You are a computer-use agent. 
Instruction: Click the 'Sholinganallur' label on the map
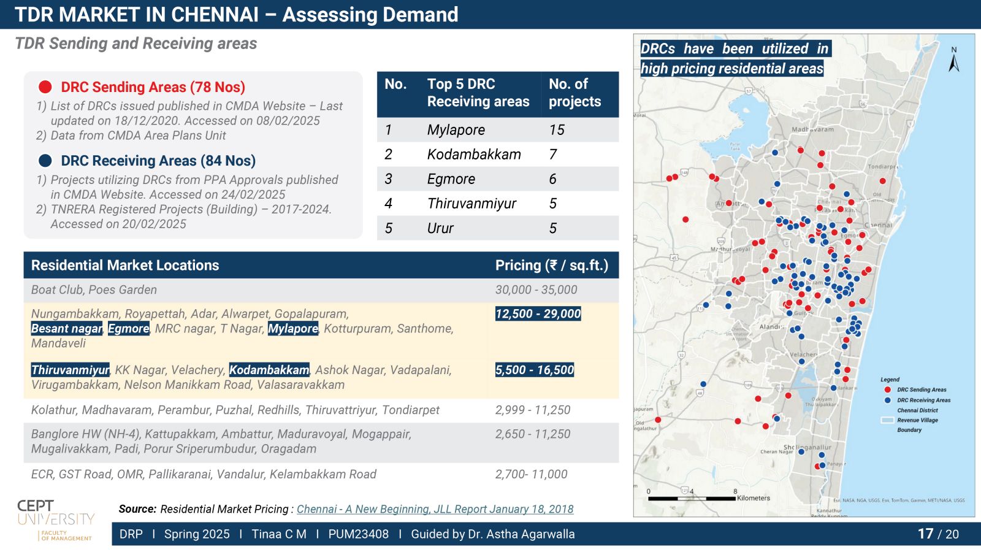807,447
